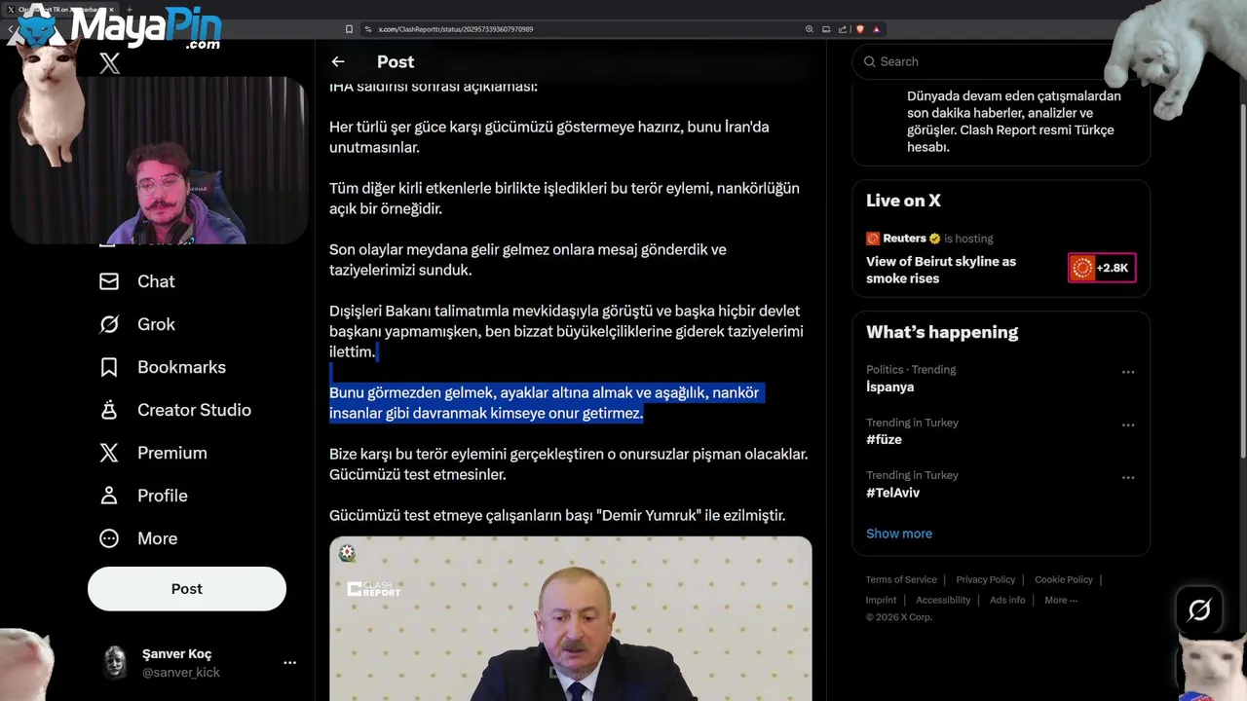The image size is (1247, 701).
Task: Open the Profile person icon
Action: [109, 496]
